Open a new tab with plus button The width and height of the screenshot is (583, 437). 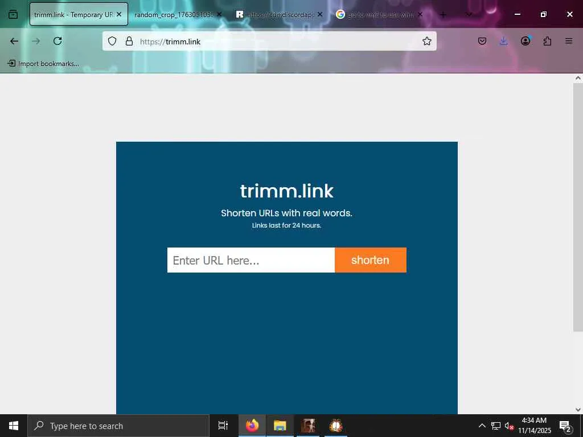443,14
